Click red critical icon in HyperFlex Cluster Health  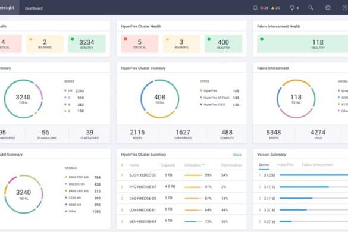[126, 39]
